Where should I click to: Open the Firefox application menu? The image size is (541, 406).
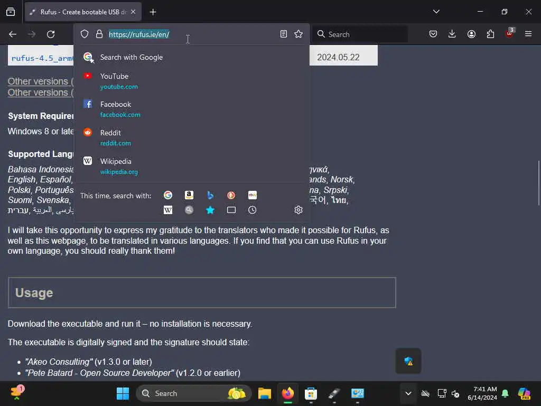point(528,34)
